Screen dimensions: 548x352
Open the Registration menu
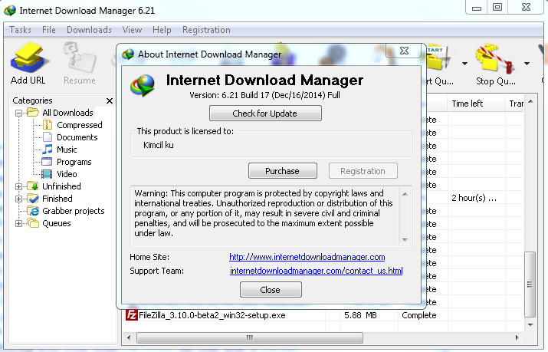(206, 30)
